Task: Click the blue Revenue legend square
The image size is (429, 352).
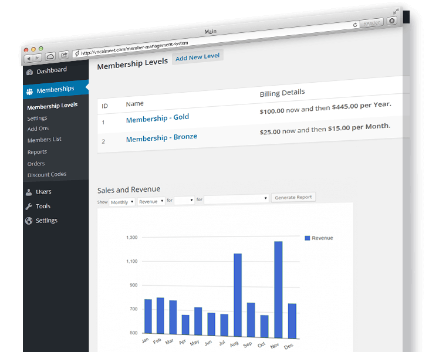Action: pyautogui.click(x=308, y=238)
